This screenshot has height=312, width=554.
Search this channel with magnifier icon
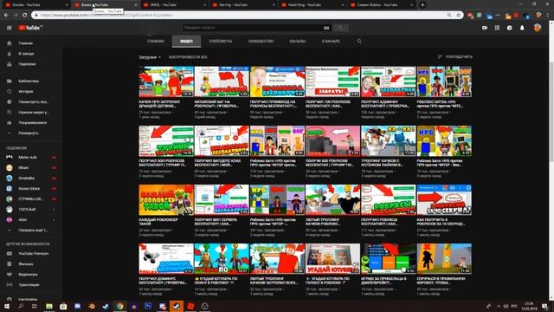[x=359, y=41]
